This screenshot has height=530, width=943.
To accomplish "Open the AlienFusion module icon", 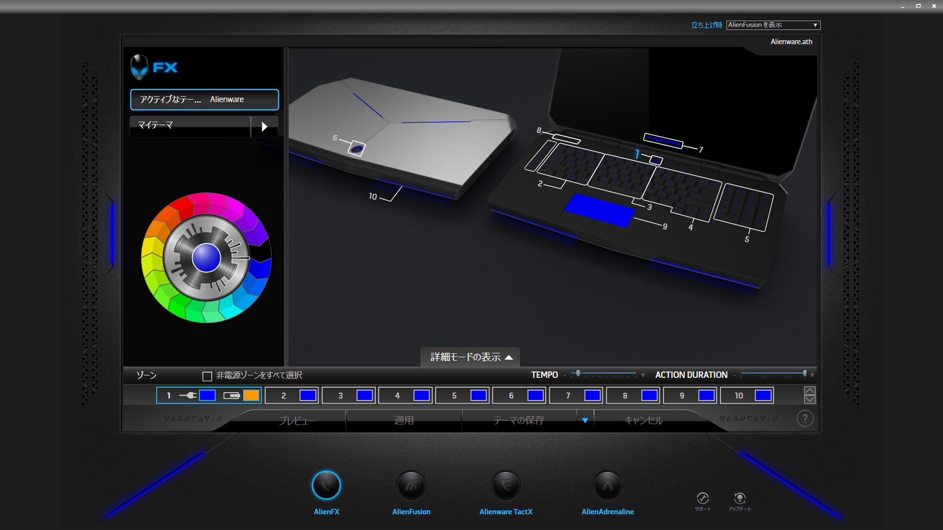I will (411, 485).
